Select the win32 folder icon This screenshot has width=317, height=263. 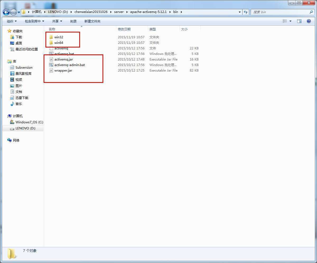(x=51, y=37)
